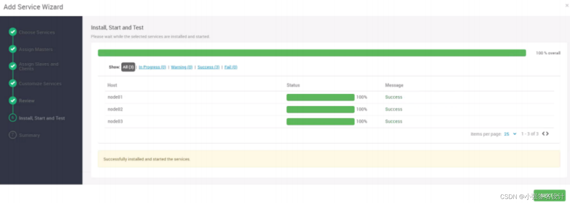The width and height of the screenshot is (570, 203).
Task: Click node03 100% percentage text
Action: 362,121
